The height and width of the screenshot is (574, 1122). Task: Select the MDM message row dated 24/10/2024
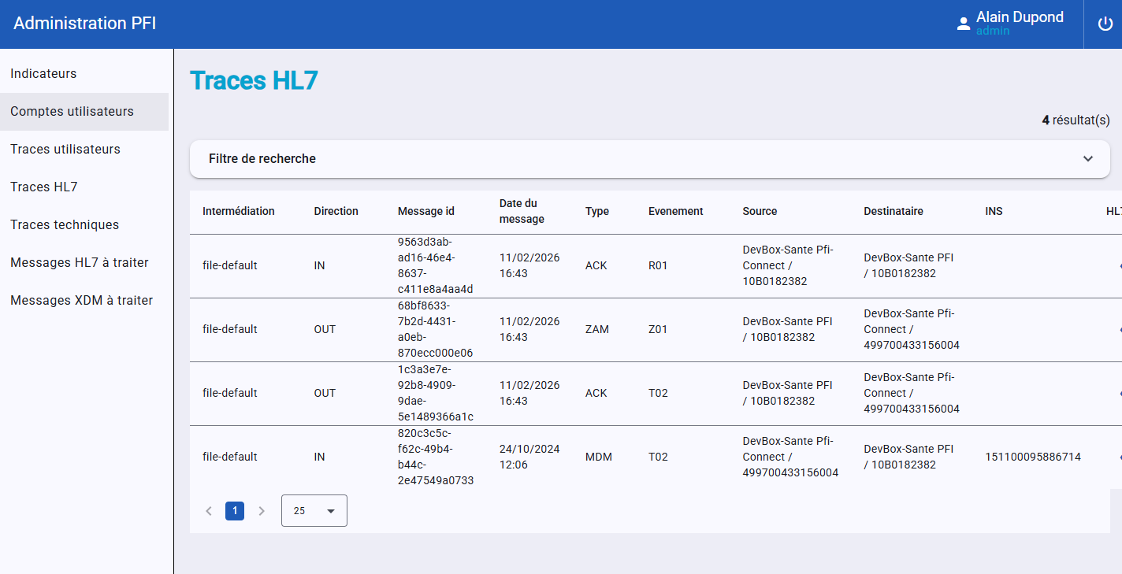coord(597,457)
